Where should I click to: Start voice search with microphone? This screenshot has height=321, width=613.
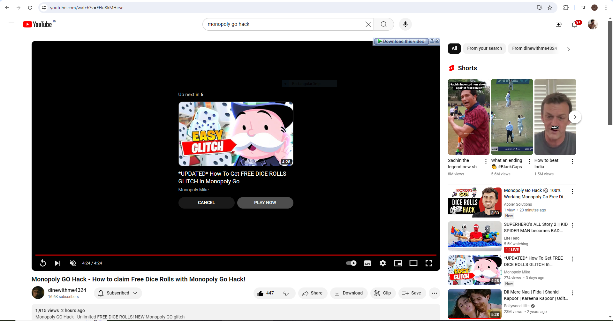(405, 24)
